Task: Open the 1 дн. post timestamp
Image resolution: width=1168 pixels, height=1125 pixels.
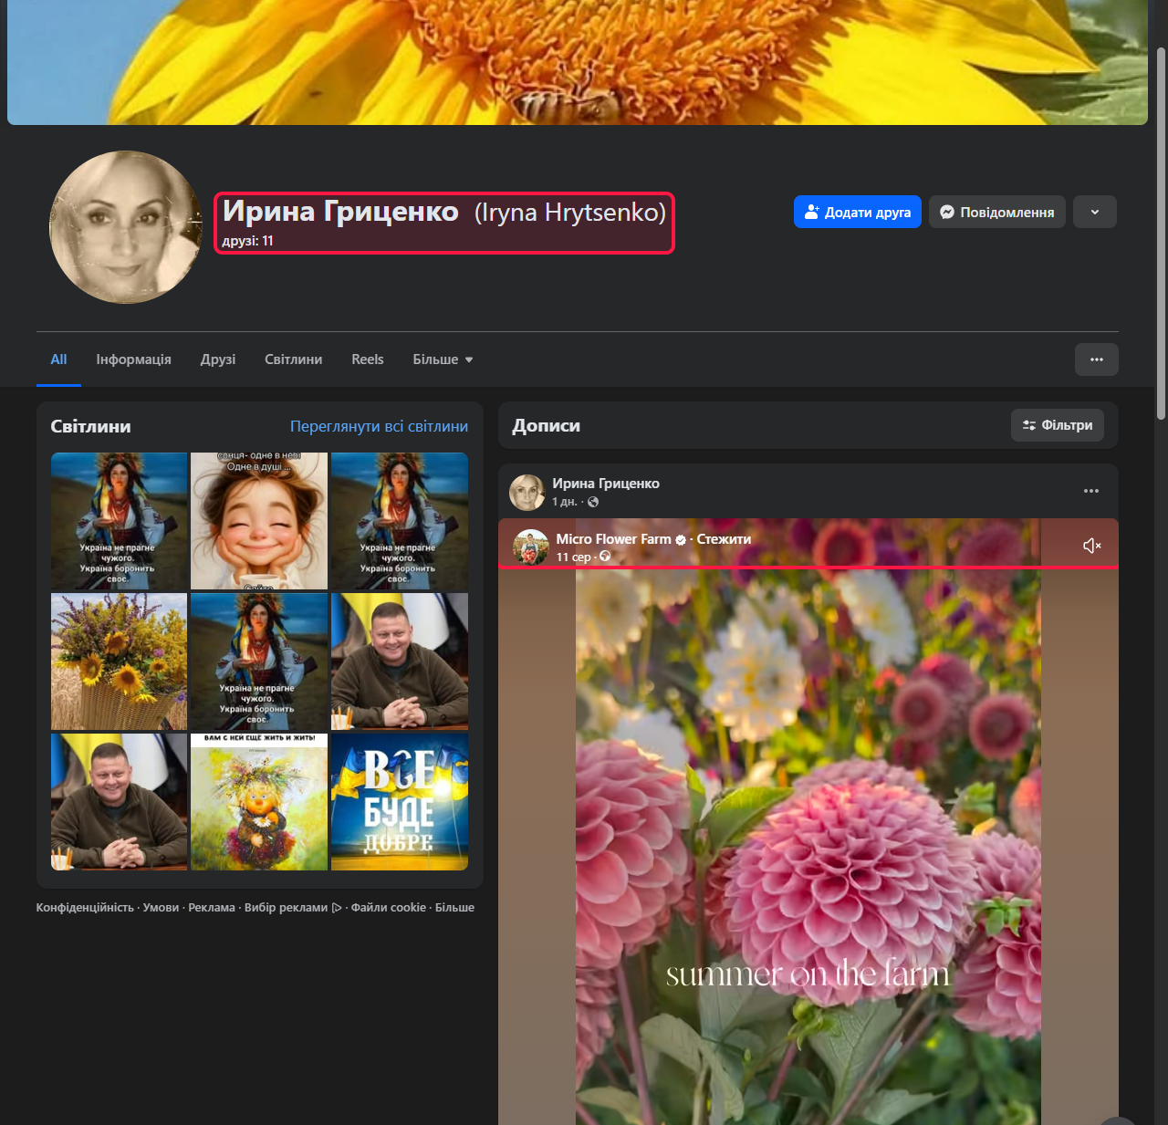Action: click(564, 502)
